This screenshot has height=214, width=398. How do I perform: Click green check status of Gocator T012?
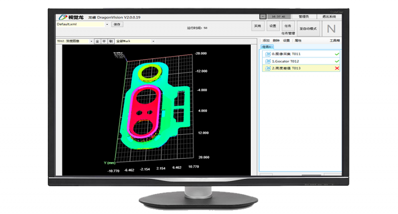pos(337,61)
